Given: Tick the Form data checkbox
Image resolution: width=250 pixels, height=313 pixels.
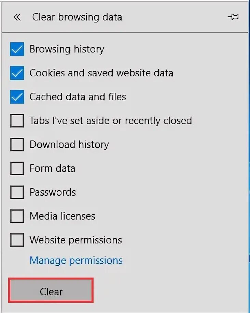Looking at the screenshot, I should 17,168.
